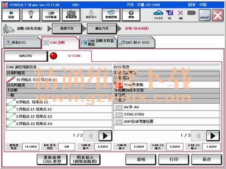The height and width of the screenshot is (169, 226).
Task: Go to Home screen icon
Action: 31,14
